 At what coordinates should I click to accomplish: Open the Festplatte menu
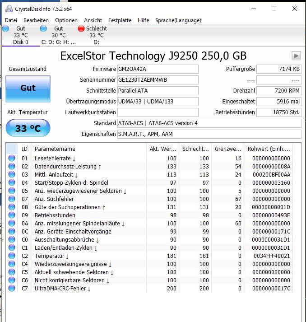coord(120,20)
